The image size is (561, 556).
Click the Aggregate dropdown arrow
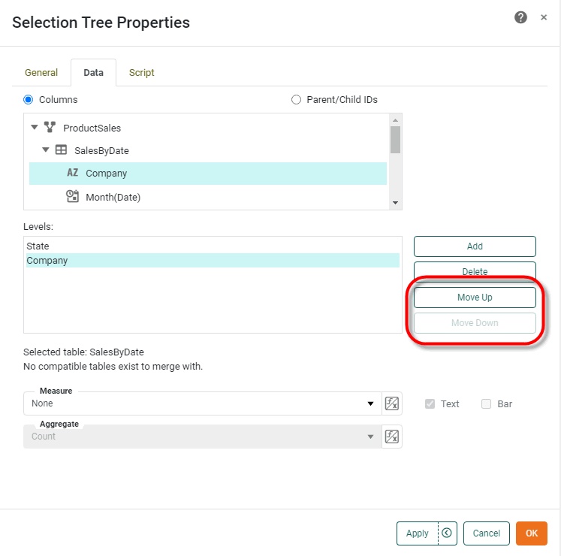(x=371, y=437)
